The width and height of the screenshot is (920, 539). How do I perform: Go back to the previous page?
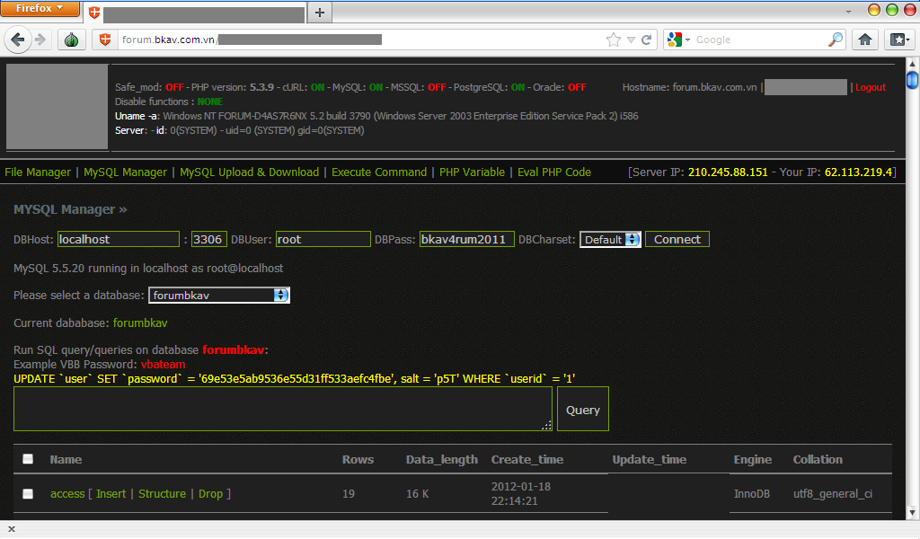pos(18,40)
